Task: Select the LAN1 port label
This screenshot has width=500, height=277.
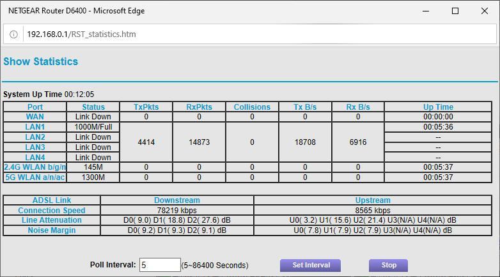Action: pyautogui.click(x=35, y=127)
